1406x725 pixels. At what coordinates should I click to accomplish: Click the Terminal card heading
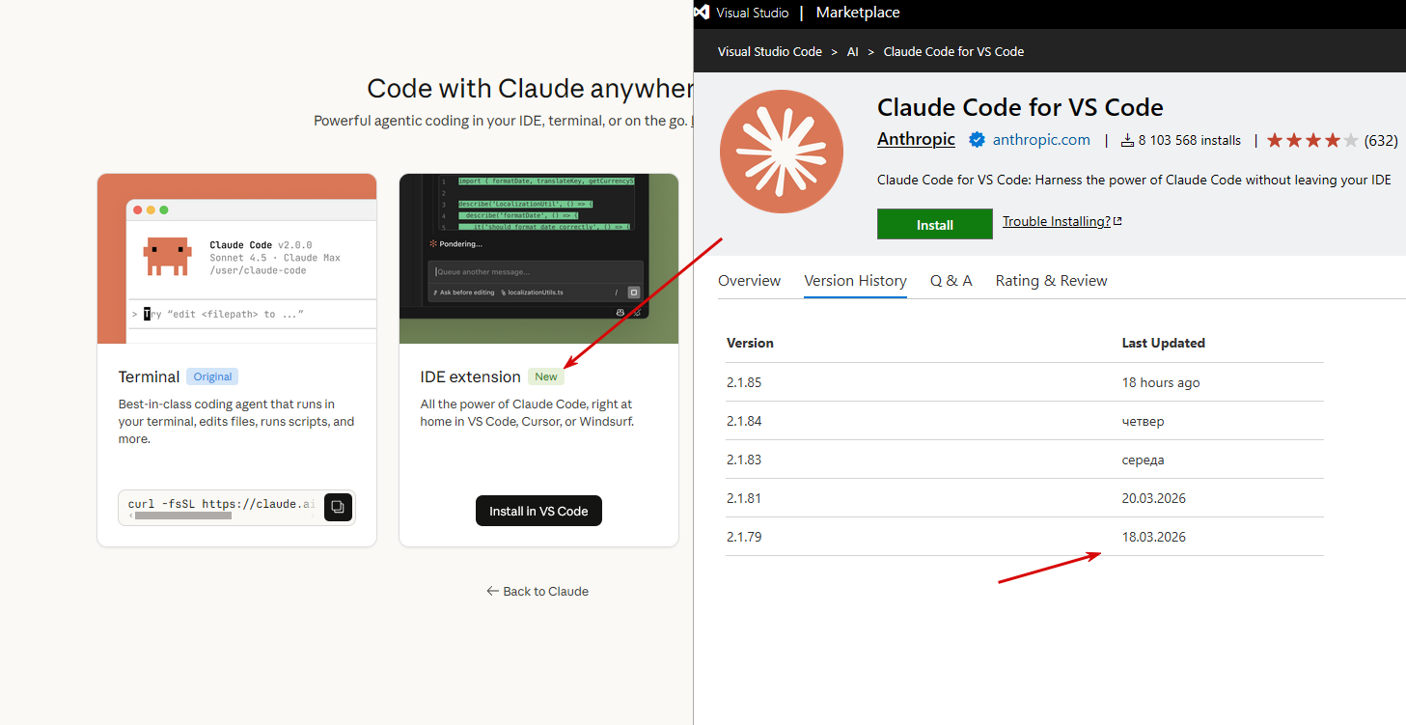pyautogui.click(x=149, y=376)
